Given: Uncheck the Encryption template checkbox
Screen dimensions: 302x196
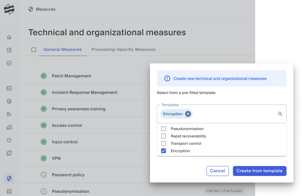Looking at the screenshot, I should tap(164, 151).
